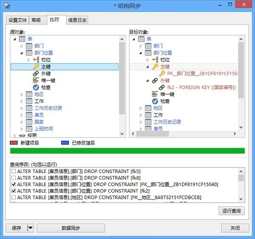The width and height of the screenshot is (255, 239).
Task: Click the fk2 foreign key link icon
Action: pos(162,87)
